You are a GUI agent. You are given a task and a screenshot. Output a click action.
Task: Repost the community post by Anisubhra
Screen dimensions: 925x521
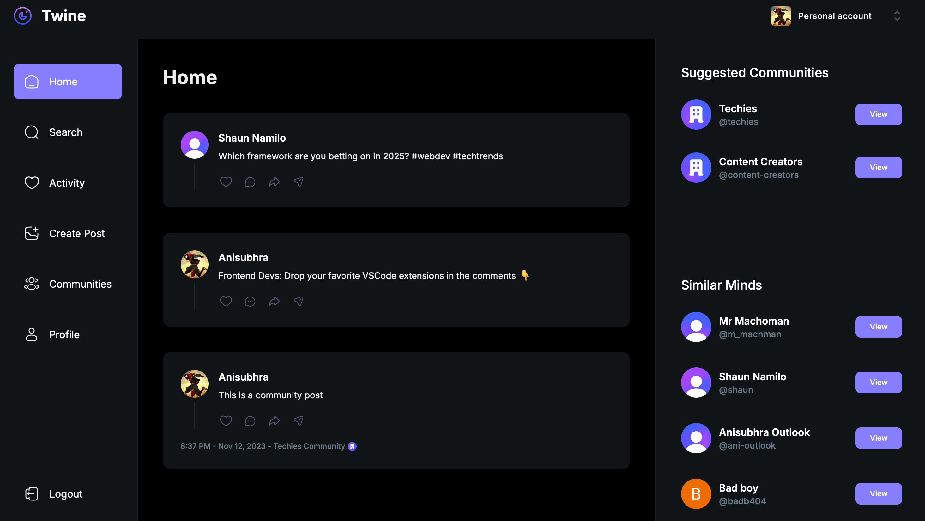coord(274,420)
